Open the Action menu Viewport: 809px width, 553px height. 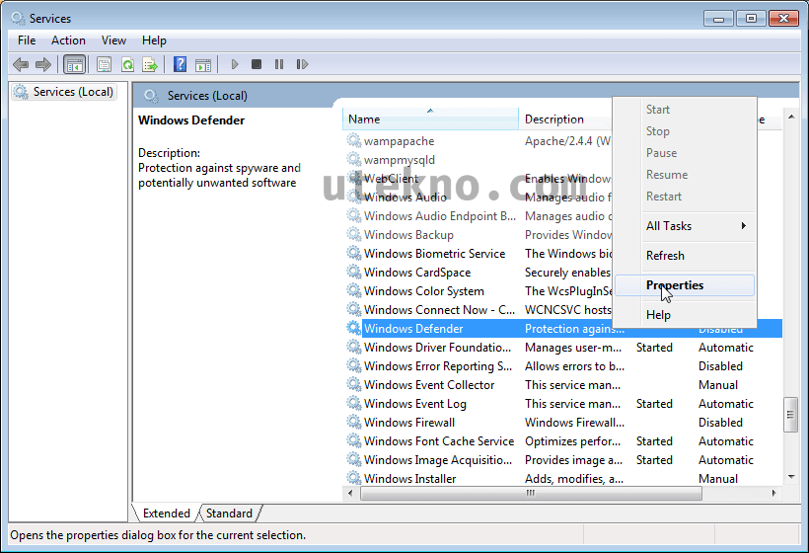click(x=68, y=40)
